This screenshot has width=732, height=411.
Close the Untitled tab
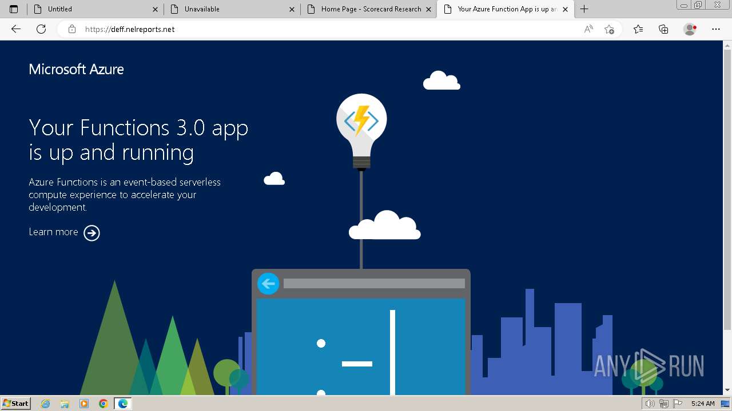click(155, 9)
